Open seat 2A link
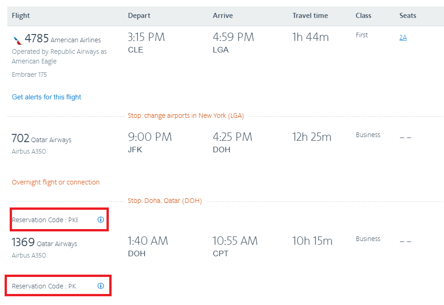 point(403,37)
